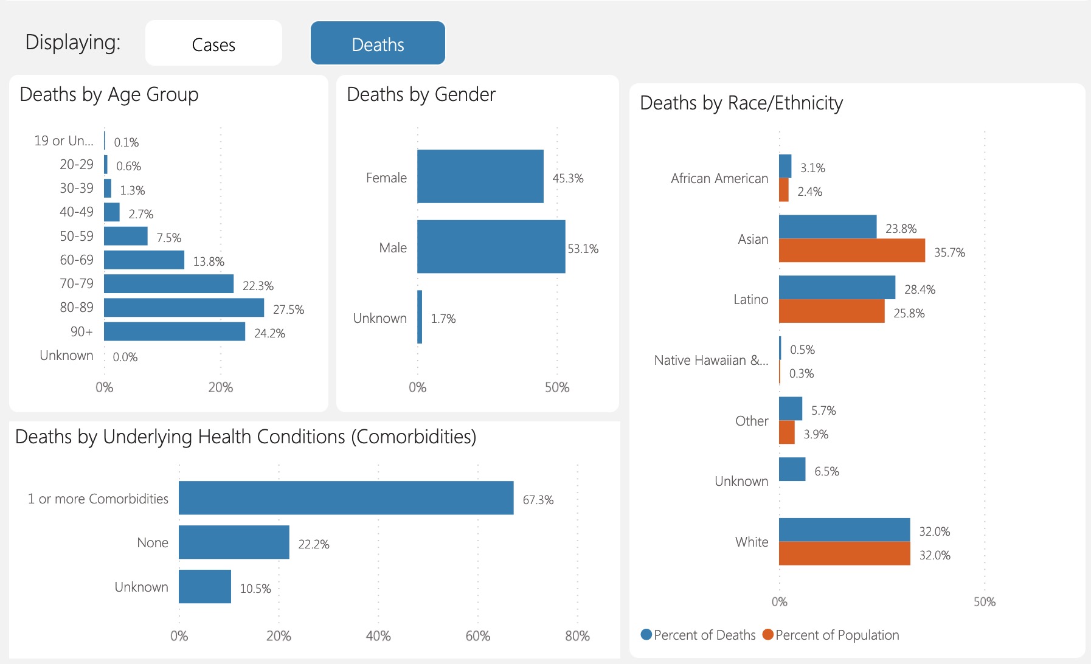Click the White Percent of Deaths blue bar
This screenshot has width=1091, height=664.
click(x=844, y=530)
